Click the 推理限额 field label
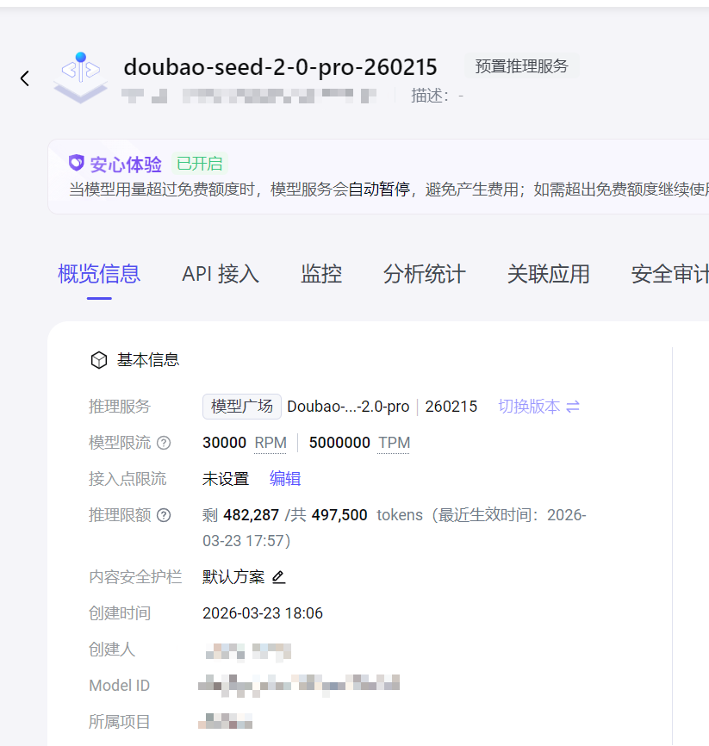The width and height of the screenshot is (709, 746). click(x=120, y=515)
